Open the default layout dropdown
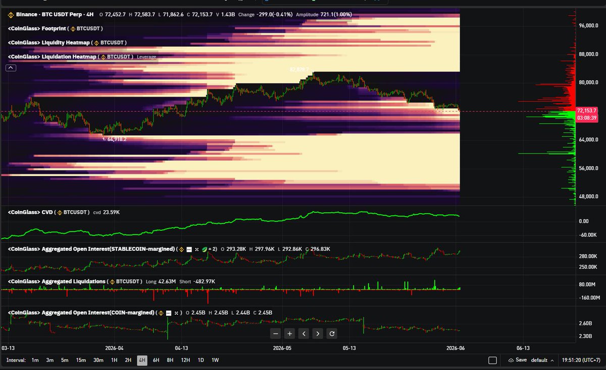 (x=542, y=360)
